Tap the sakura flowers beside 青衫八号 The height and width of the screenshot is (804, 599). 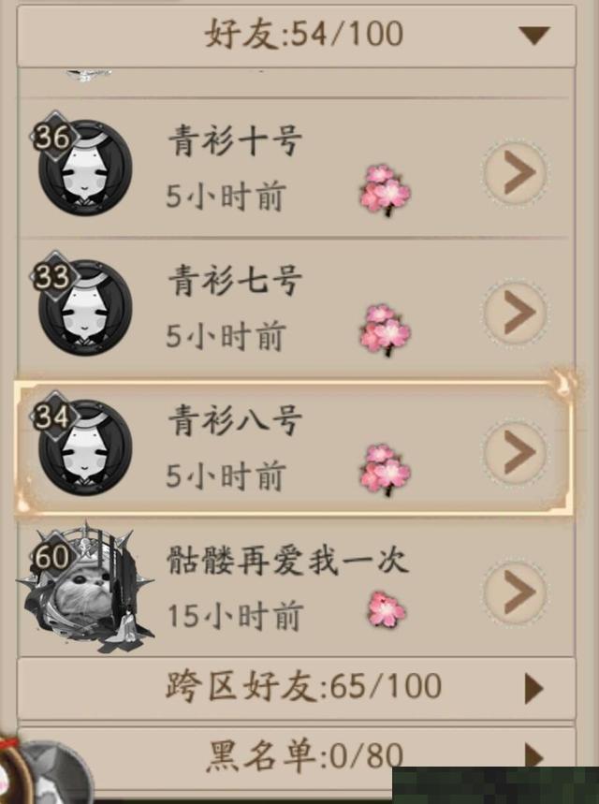coord(386,470)
